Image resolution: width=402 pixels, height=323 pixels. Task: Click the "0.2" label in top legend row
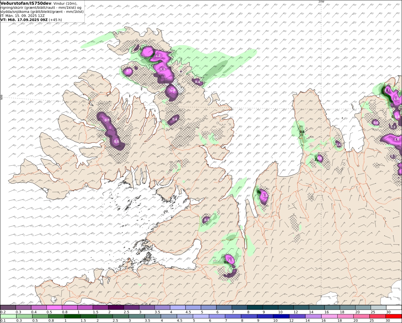(x=3, y=312)
